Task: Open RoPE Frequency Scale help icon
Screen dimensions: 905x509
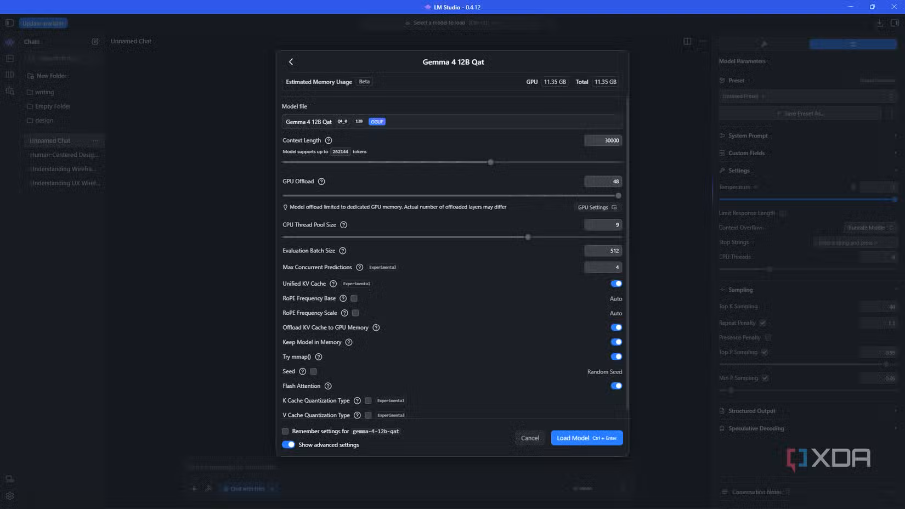Action: (344, 313)
